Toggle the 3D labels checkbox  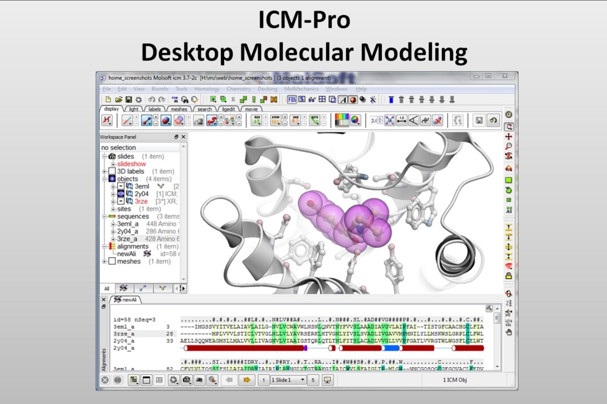(x=112, y=171)
